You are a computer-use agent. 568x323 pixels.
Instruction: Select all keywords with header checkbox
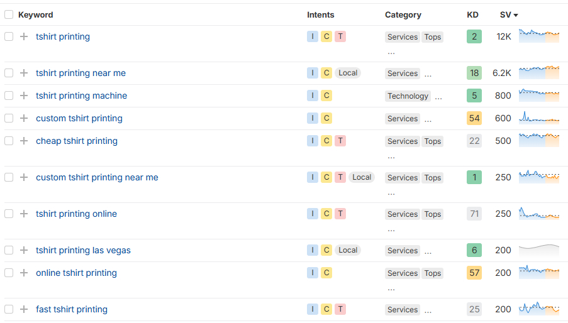click(9, 14)
